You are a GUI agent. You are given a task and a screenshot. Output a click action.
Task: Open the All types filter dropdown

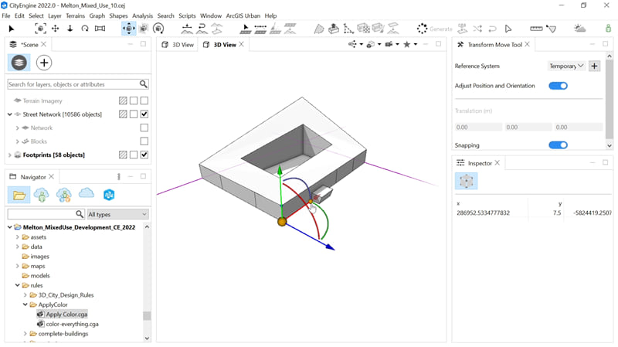117,214
